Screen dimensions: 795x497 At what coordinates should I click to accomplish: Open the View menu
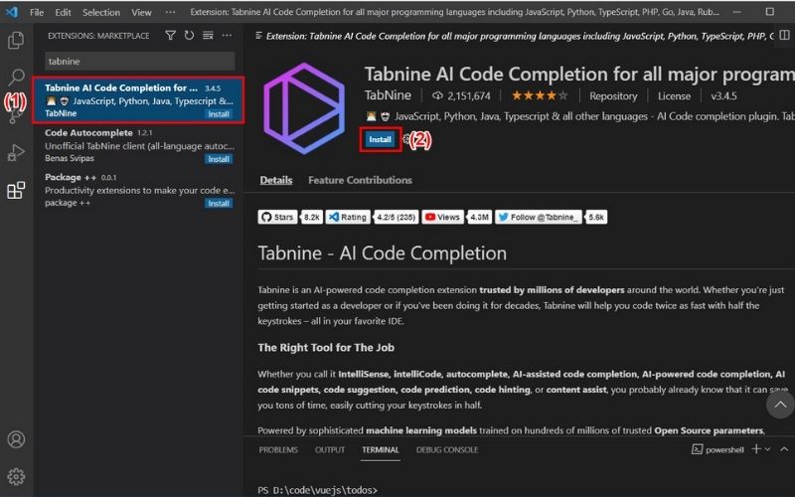[x=141, y=12]
